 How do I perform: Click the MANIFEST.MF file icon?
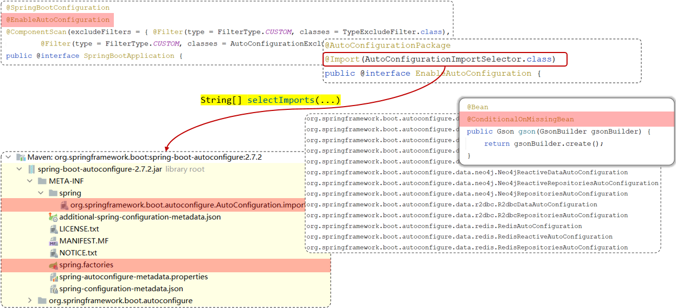tap(53, 241)
